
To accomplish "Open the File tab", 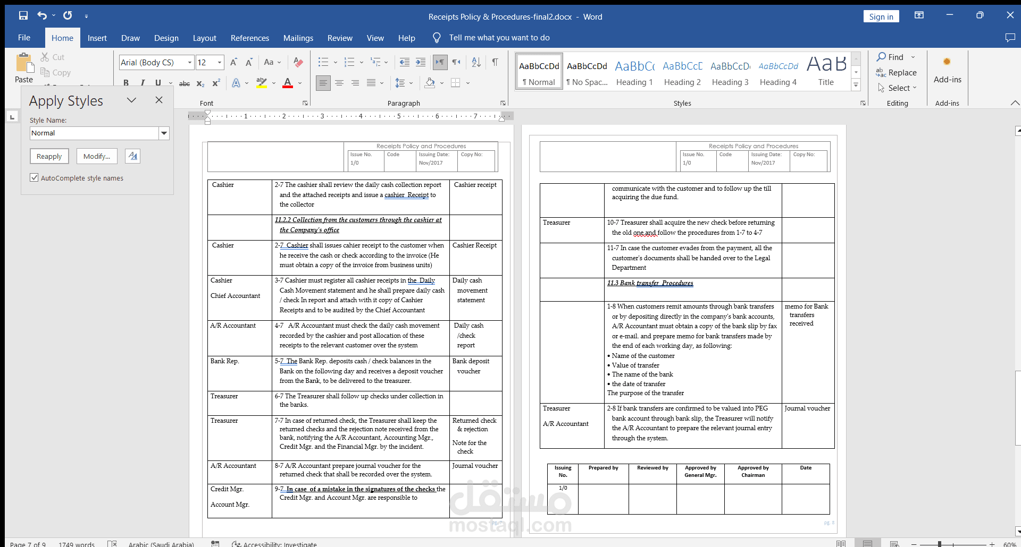I will click(24, 38).
